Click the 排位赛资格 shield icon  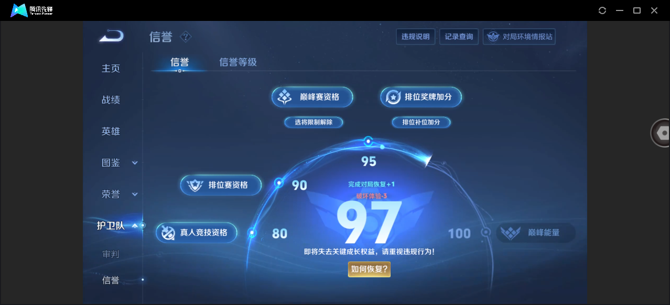point(195,185)
